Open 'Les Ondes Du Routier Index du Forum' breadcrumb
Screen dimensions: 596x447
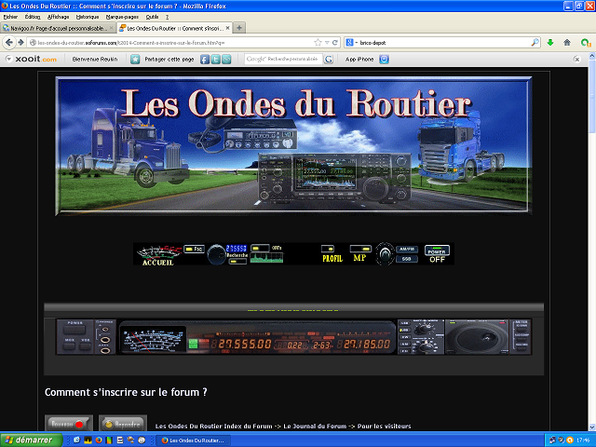pyautogui.click(x=213, y=427)
